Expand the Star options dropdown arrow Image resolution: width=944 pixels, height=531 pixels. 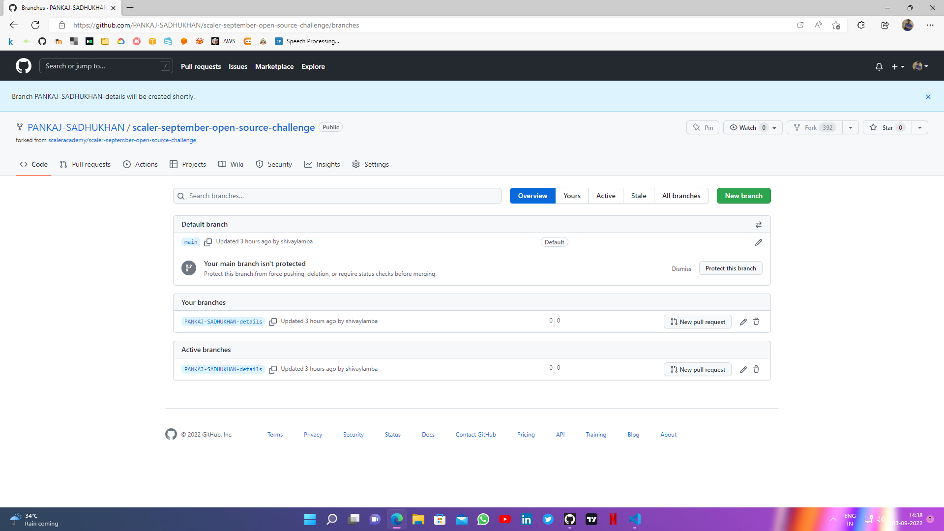coord(920,127)
